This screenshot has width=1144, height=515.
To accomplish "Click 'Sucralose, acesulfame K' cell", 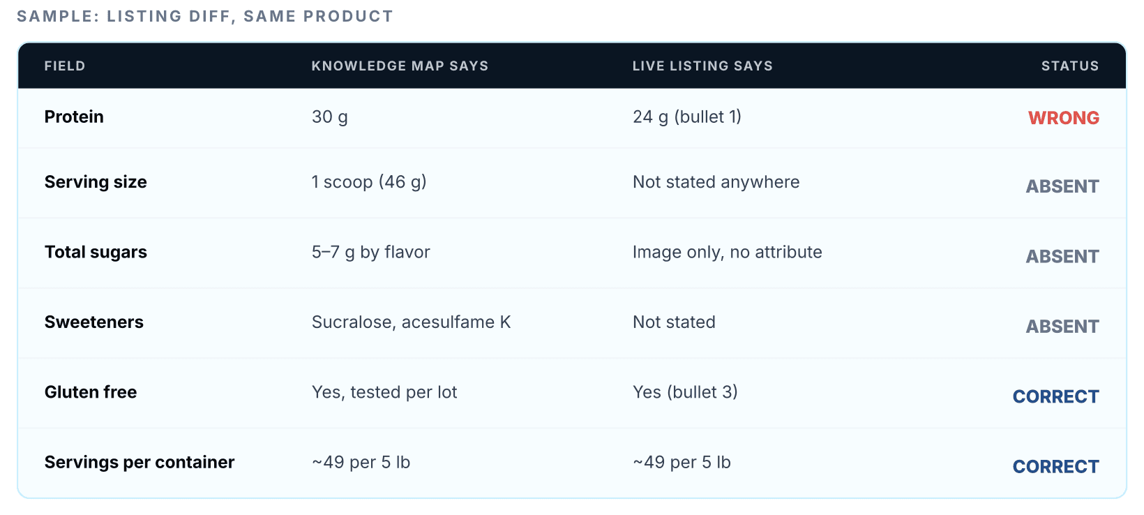I will pos(411,322).
